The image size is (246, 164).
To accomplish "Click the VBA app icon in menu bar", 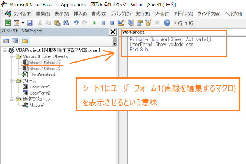I will pos(8,14).
